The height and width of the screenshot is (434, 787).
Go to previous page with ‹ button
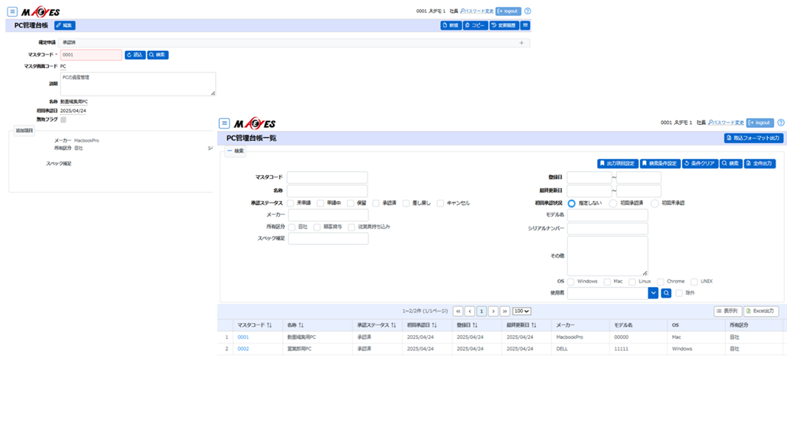pos(470,311)
